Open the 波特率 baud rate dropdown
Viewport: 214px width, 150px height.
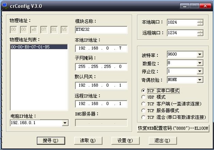(x=200, y=54)
